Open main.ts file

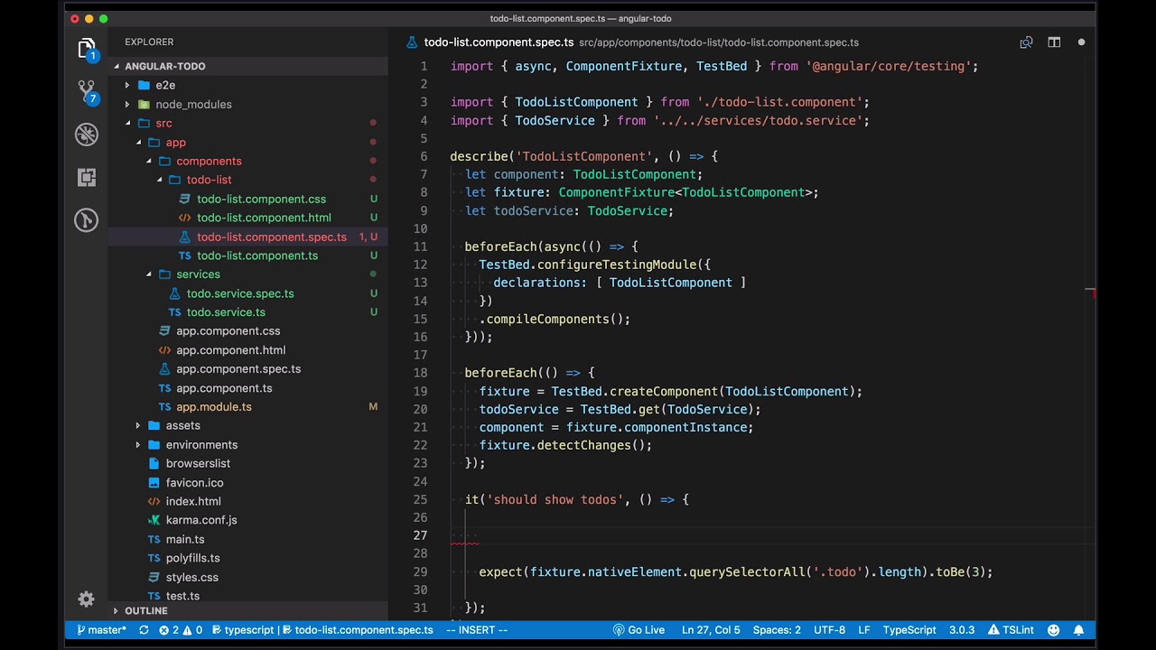pos(185,539)
